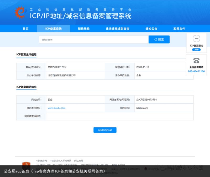The image size is (210, 177).
Task: Select license number 京ICP证030173号
Action: [x=57, y=67]
